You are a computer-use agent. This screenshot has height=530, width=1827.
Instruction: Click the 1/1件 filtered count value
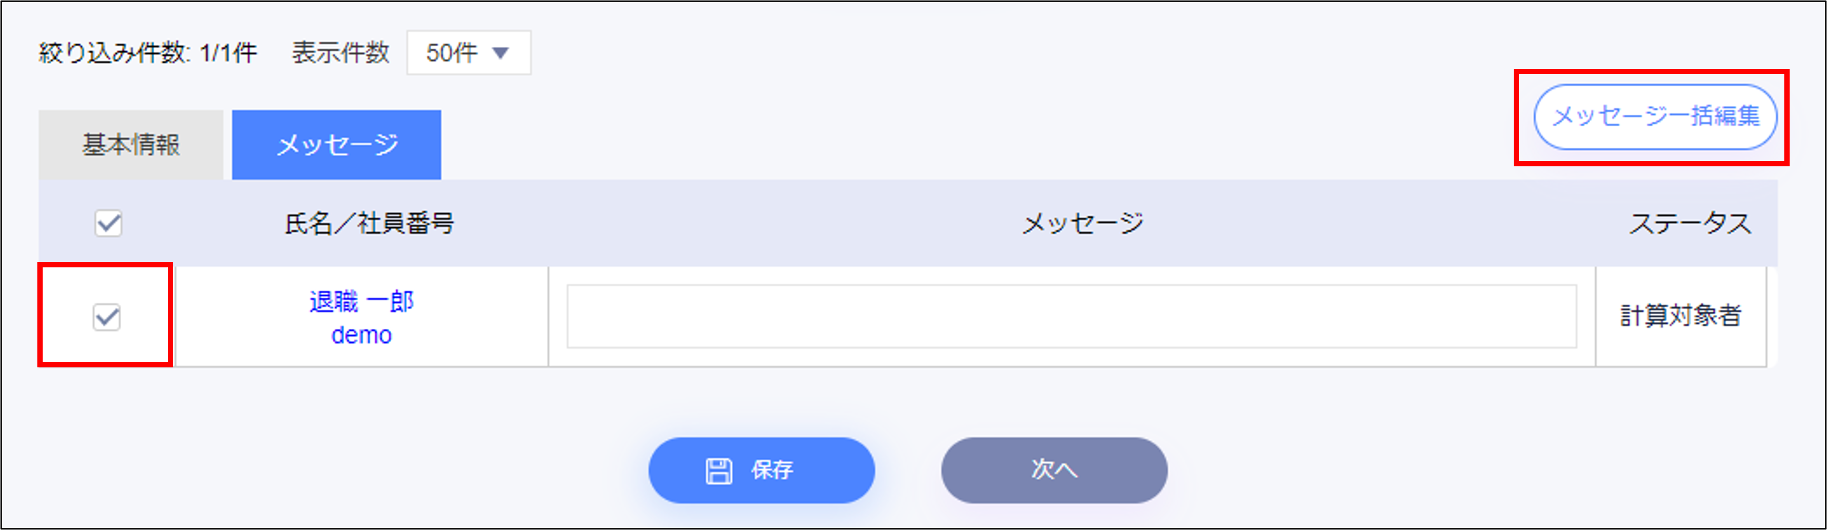coord(227,53)
